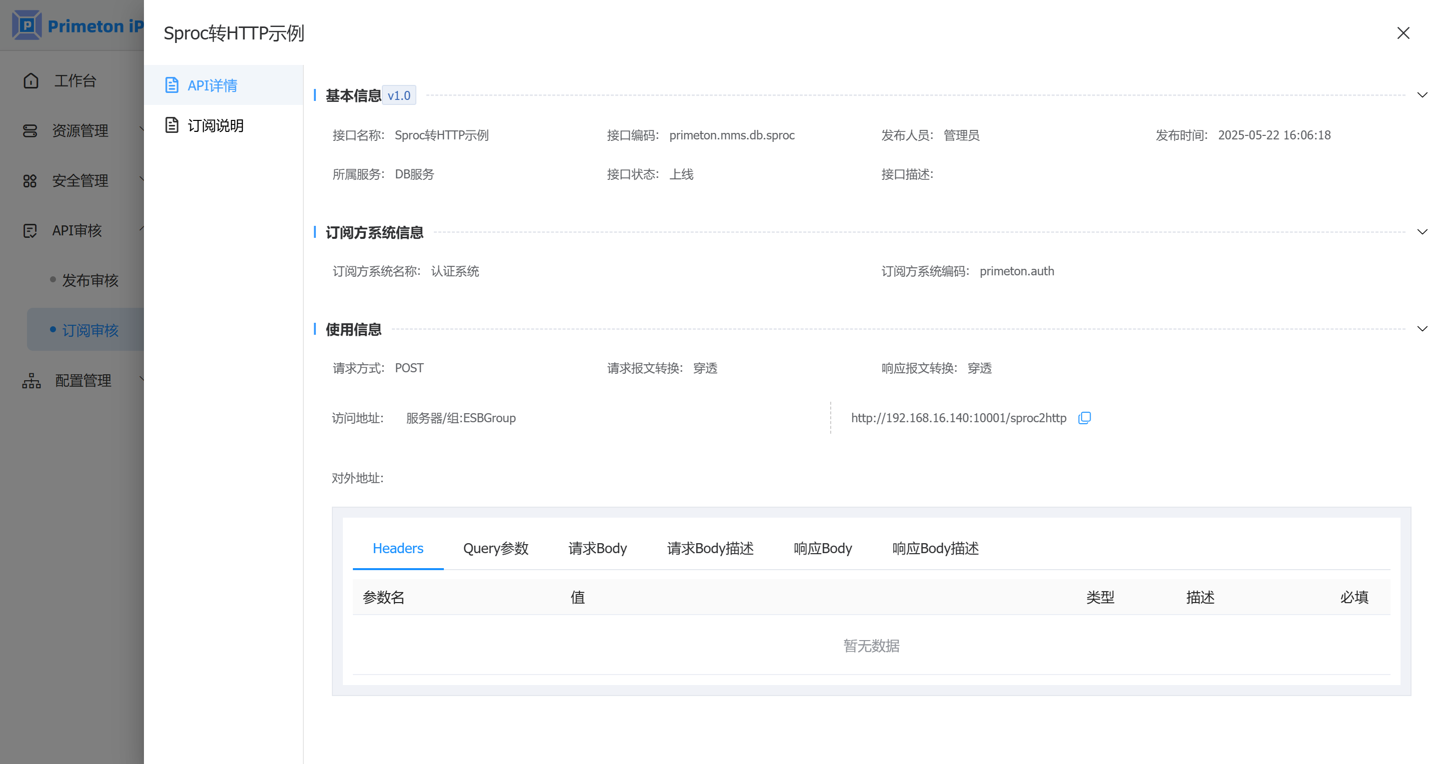Switch to the Query参数 tab

tap(495, 549)
